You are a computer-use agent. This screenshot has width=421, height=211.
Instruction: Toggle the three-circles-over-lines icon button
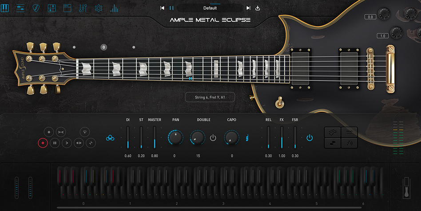click(x=350, y=133)
